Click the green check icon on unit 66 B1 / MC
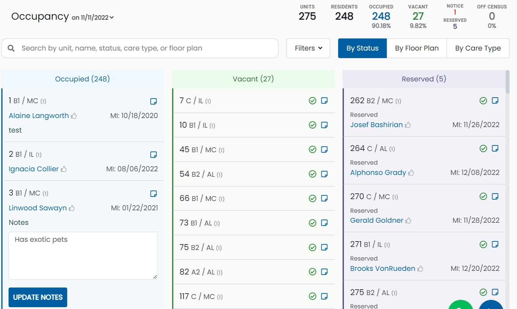517x309 pixels. 313,198
